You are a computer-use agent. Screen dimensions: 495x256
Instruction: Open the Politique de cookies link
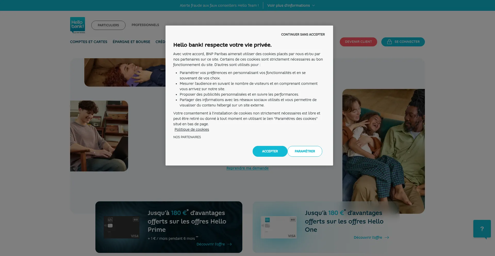[192, 130]
